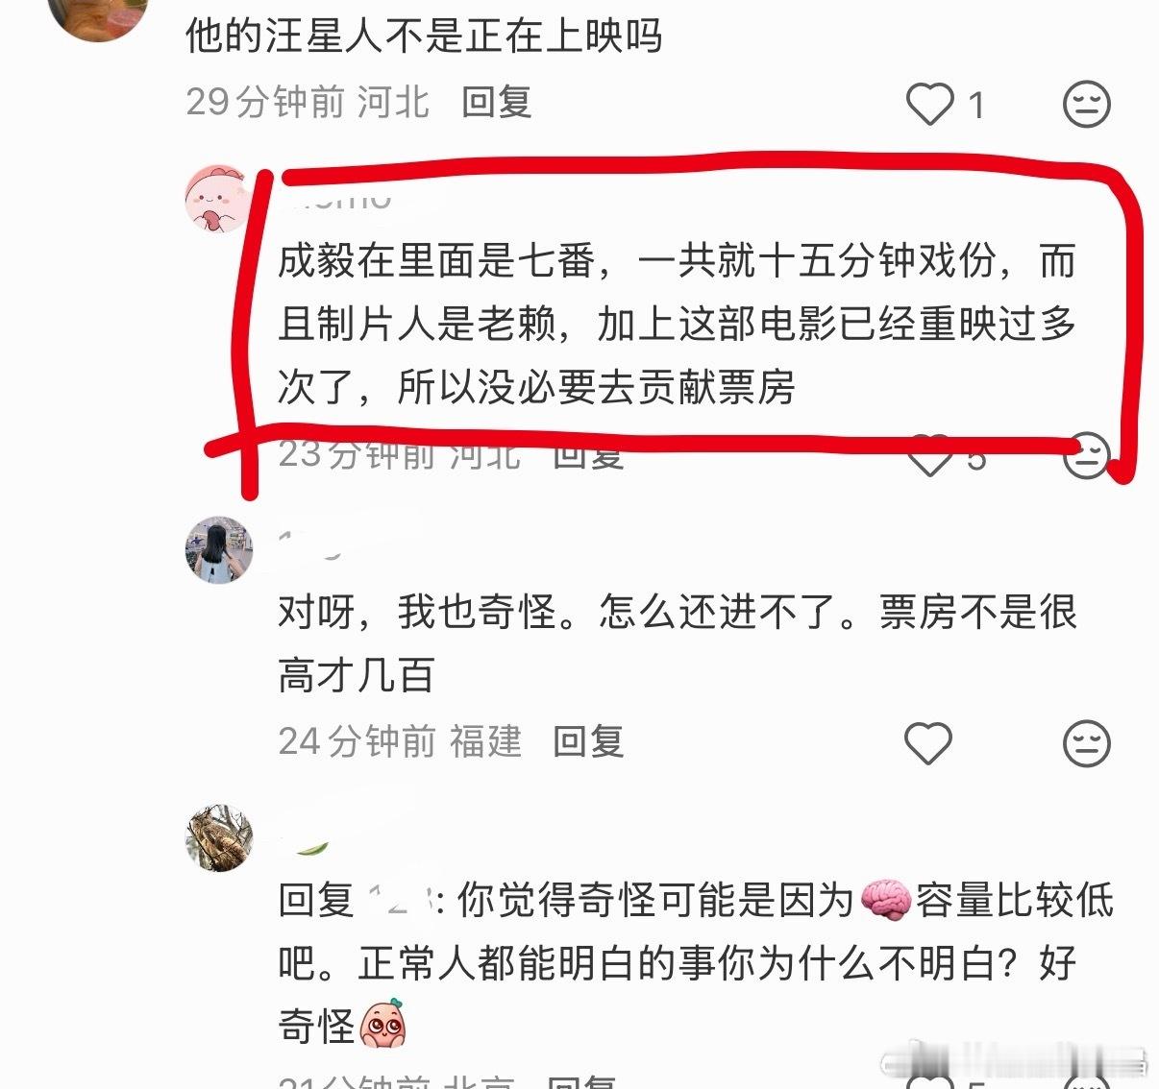Like the bottom 北京 reply comment
1159x1089 pixels.
point(930,1081)
